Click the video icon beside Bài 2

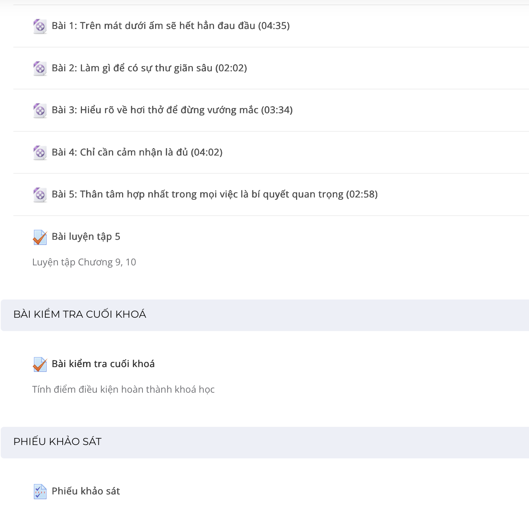[40, 69]
